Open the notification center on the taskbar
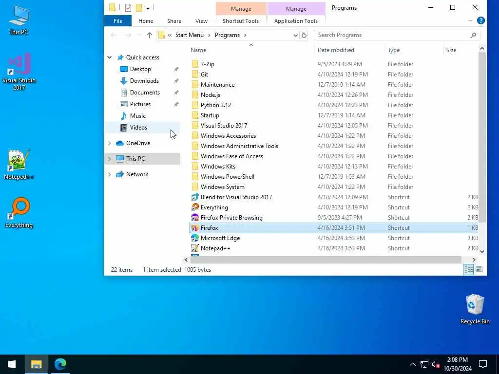The image size is (499, 374). click(483, 364)
